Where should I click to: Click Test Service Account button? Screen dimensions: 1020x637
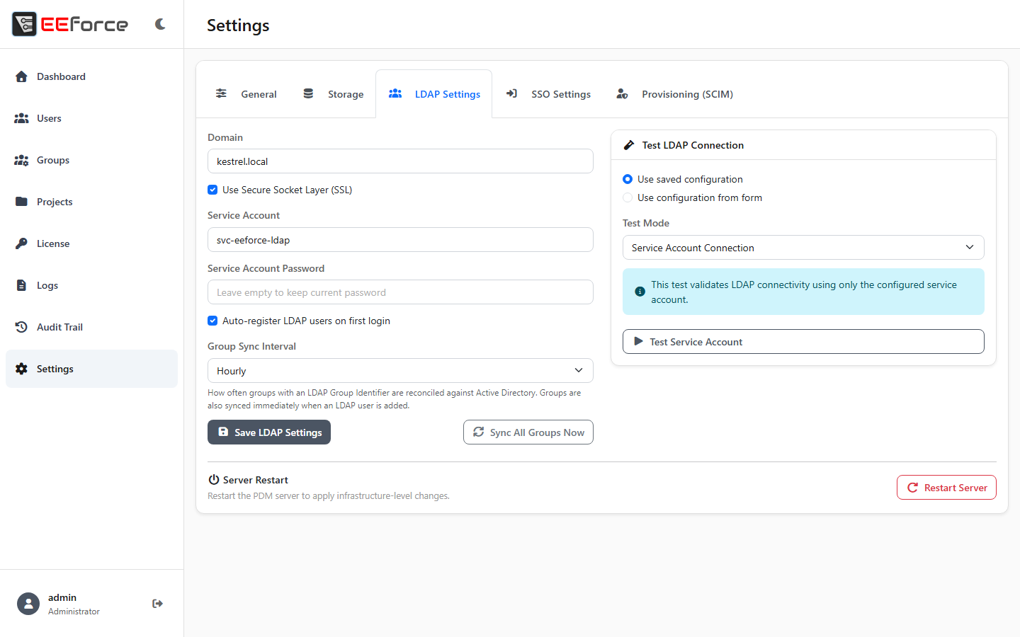coord(803,342)
